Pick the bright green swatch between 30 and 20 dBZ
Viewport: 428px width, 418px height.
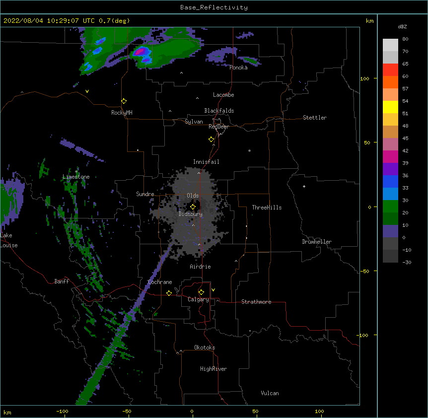tap(390, 207)
